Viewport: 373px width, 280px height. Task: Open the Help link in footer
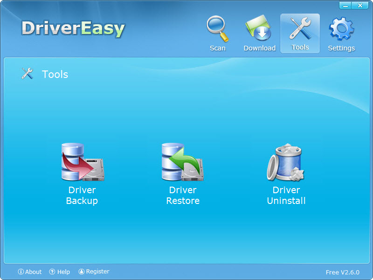(63, 272)
